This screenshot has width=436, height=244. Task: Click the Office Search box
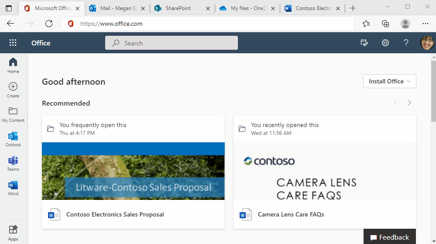171,43
